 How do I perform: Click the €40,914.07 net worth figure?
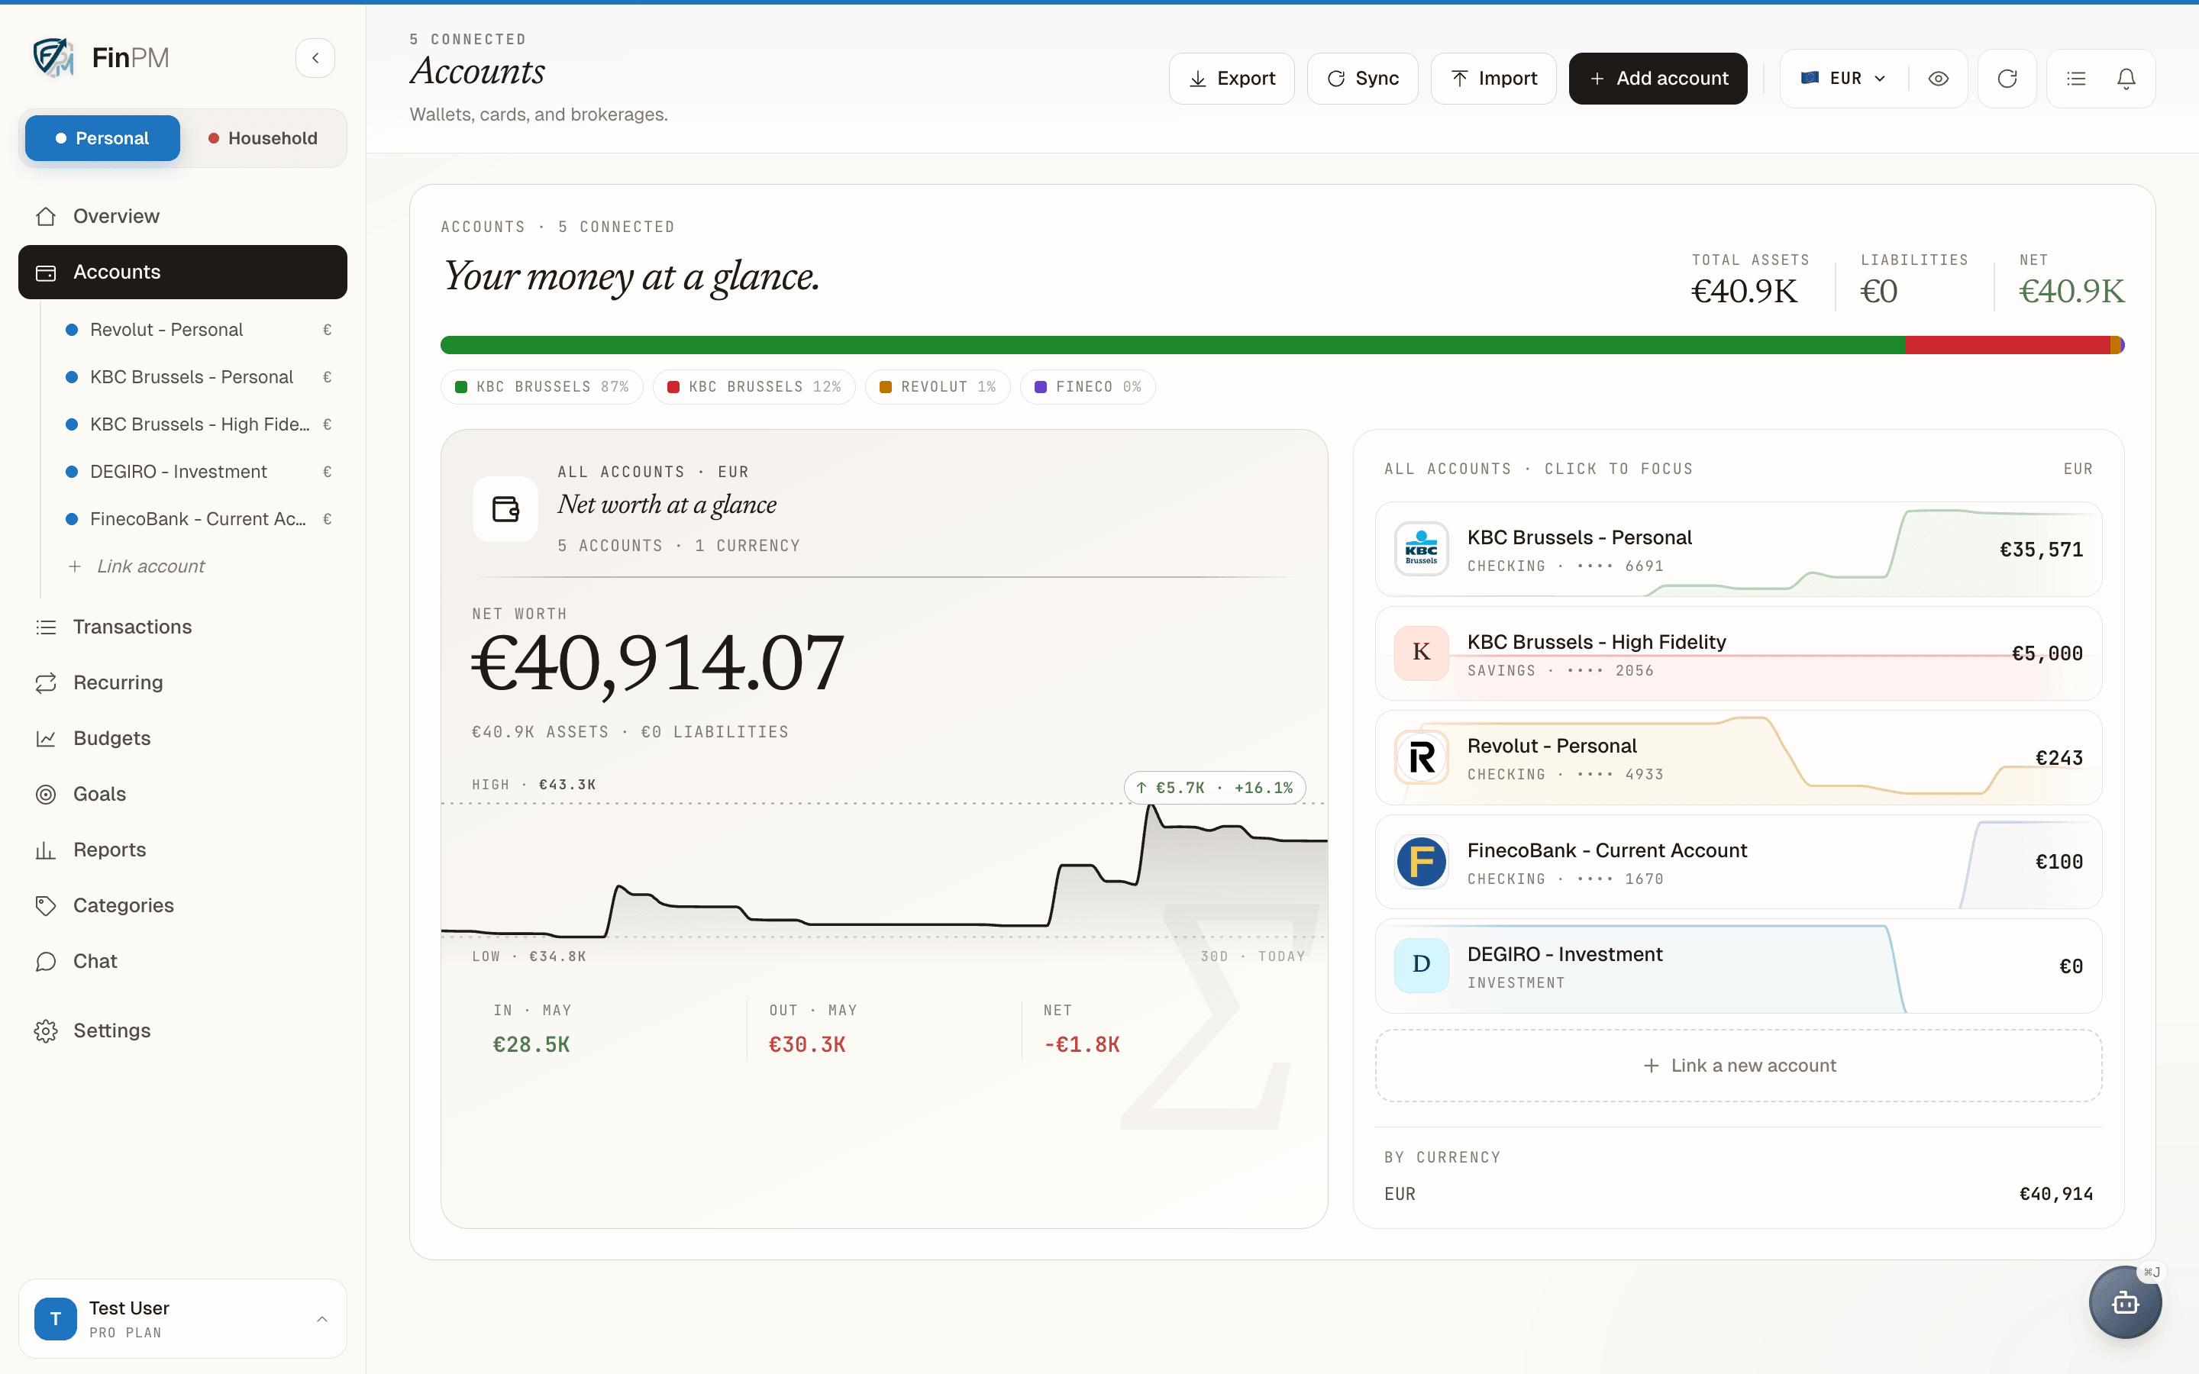(658, 664)
